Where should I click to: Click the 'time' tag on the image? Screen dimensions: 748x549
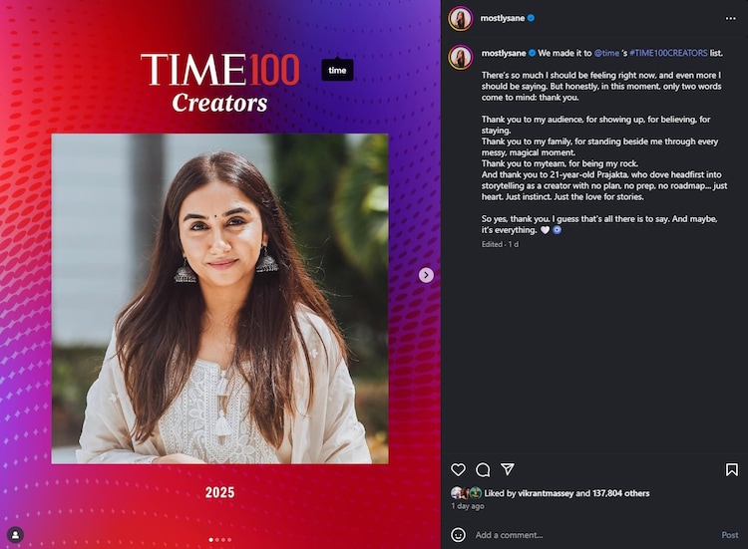tap(337, 70)
